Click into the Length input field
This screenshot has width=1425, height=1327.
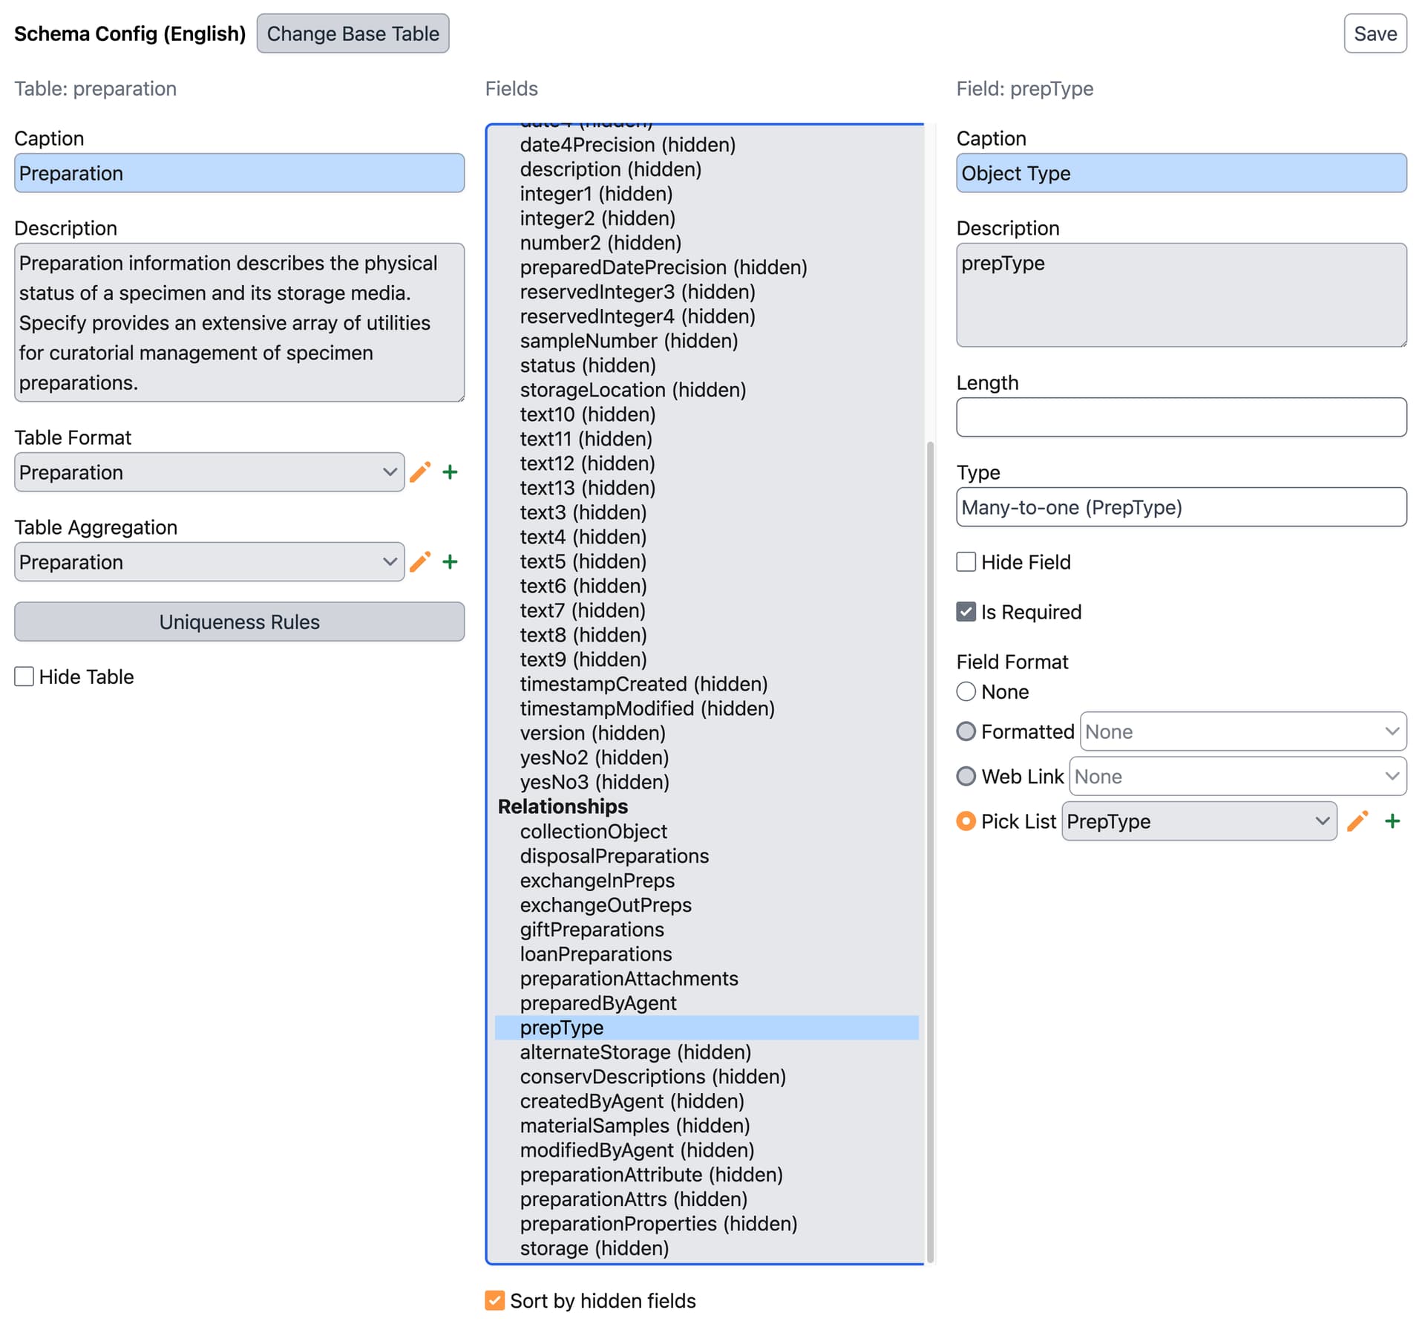1180,417
